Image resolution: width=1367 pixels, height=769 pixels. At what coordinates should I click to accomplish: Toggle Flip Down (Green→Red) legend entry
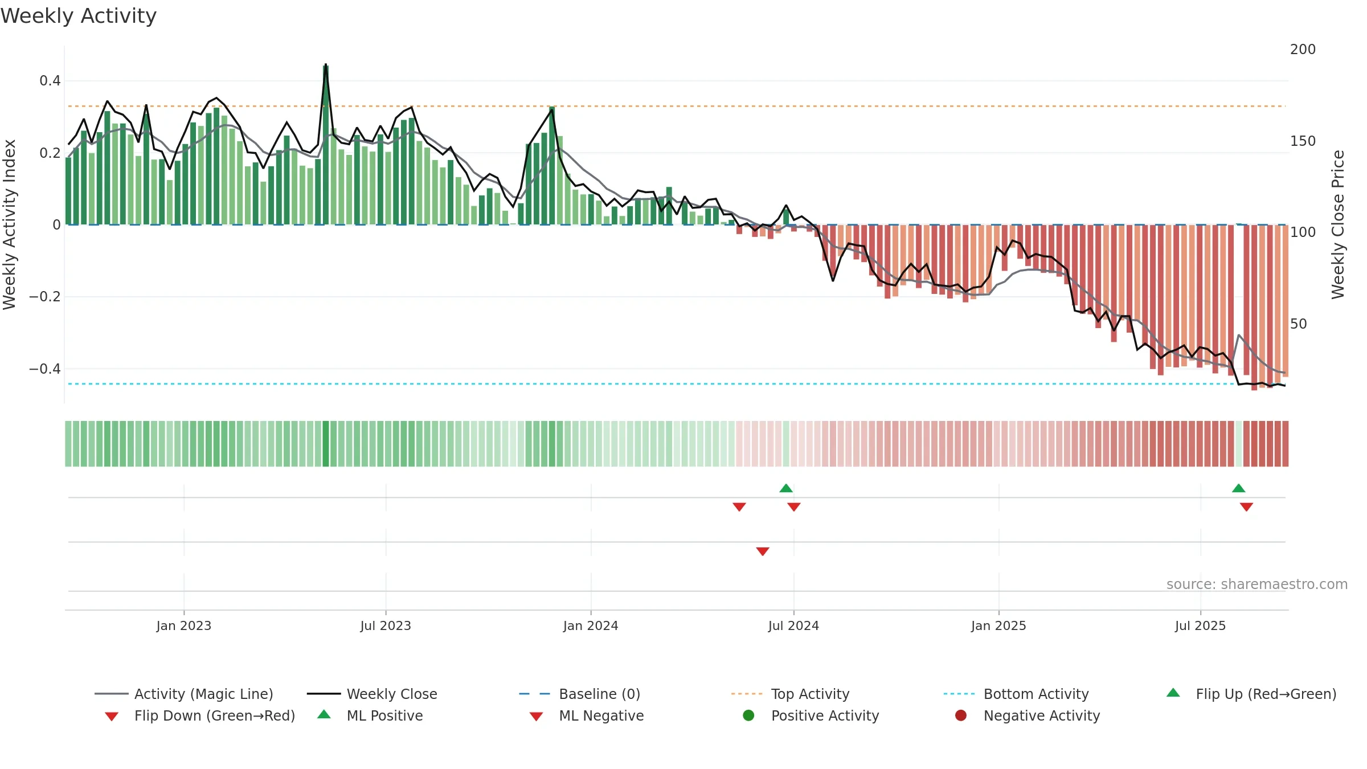[x=200, y=715]
